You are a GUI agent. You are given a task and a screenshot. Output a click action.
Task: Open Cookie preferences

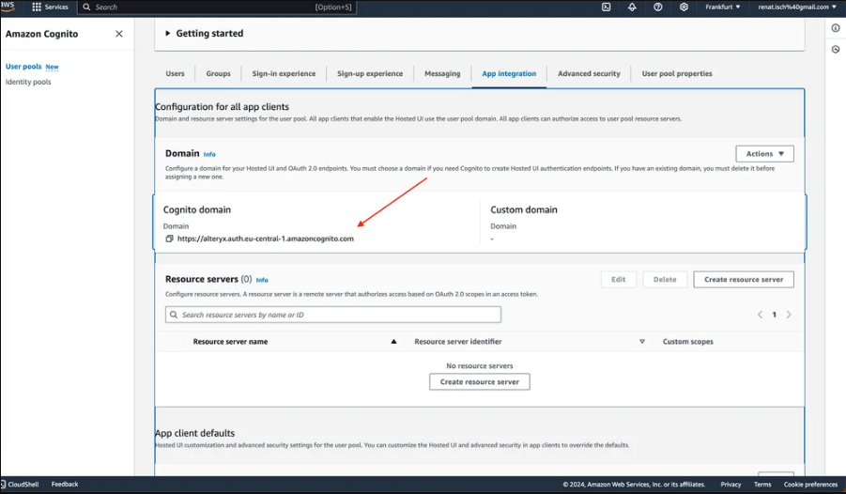click(x=810, y=485)
